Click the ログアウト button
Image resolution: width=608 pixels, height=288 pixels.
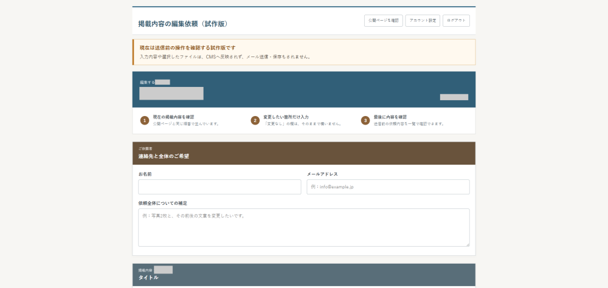(x=456, y=21)
